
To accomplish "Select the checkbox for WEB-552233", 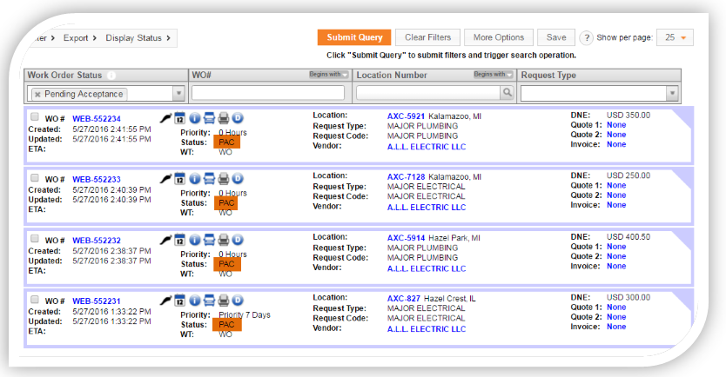I will 35,177.
